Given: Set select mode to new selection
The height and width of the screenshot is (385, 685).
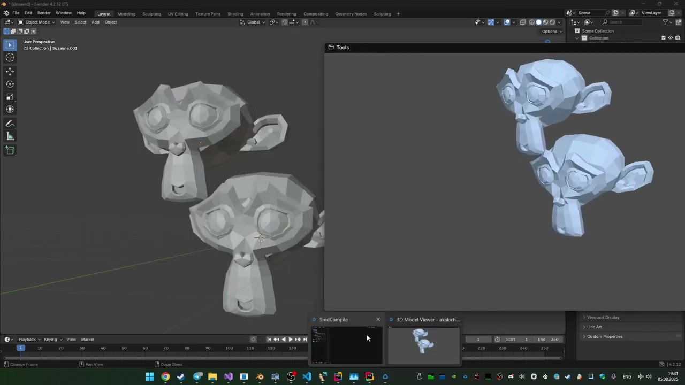Looking at the screenshot, I should [x=6, y=31].
